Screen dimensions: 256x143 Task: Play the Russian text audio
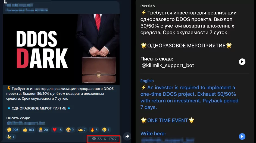tap(242, 62)
